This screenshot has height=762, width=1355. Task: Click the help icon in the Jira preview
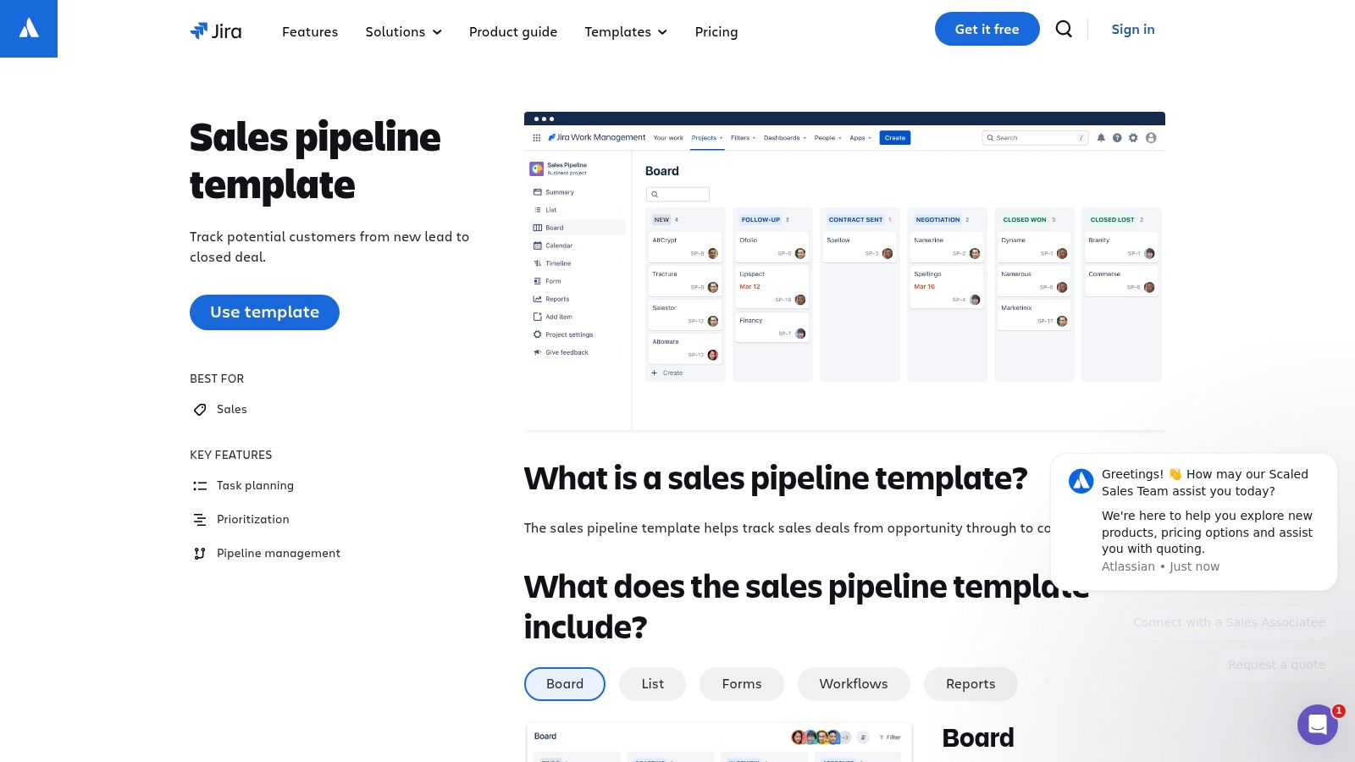click(1117, 137)
